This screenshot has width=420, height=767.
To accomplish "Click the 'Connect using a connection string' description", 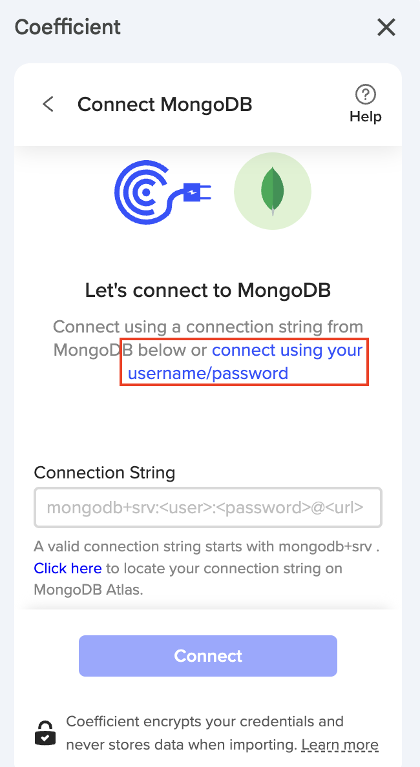I will click(208, 327).
